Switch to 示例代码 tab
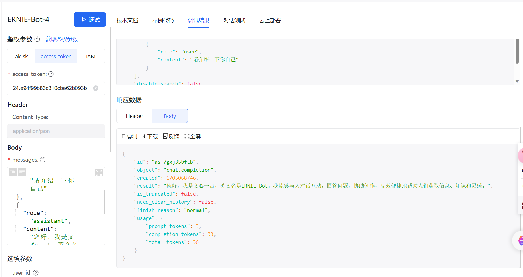This screenshot has width=523, height=277. (x=163, y=20)
